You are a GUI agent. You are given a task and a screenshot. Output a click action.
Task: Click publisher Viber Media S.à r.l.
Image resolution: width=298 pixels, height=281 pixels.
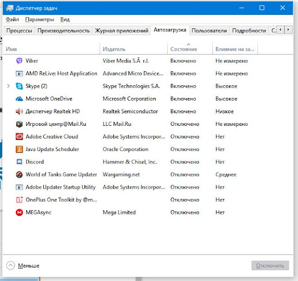pyautogui.click(x=126, y=61)
